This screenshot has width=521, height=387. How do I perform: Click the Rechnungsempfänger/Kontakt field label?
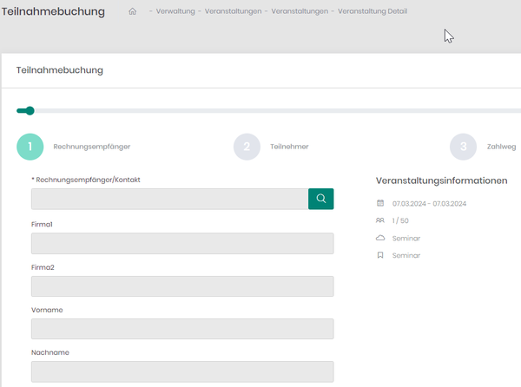tap(86, 180)
